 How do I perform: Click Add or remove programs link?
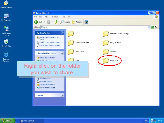(50, 42)
